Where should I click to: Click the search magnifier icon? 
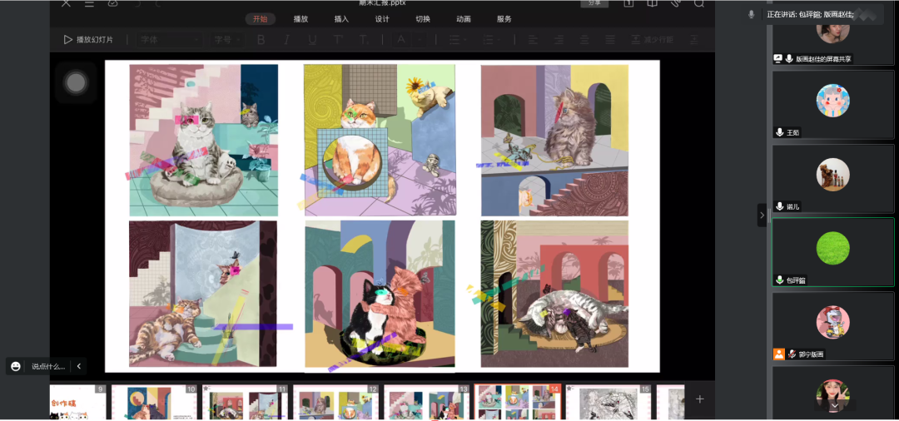(699, 2)
